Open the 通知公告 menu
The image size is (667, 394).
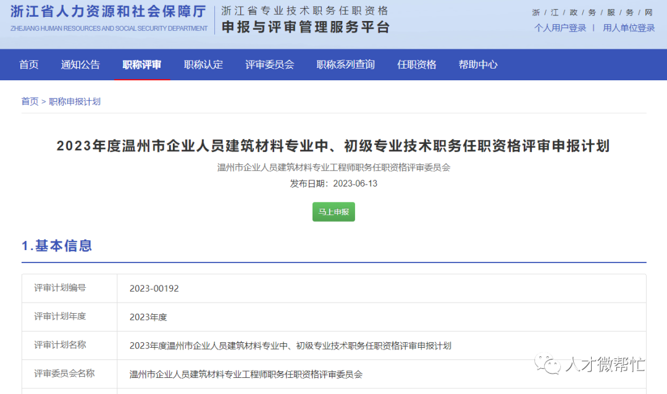pos(80,64)
